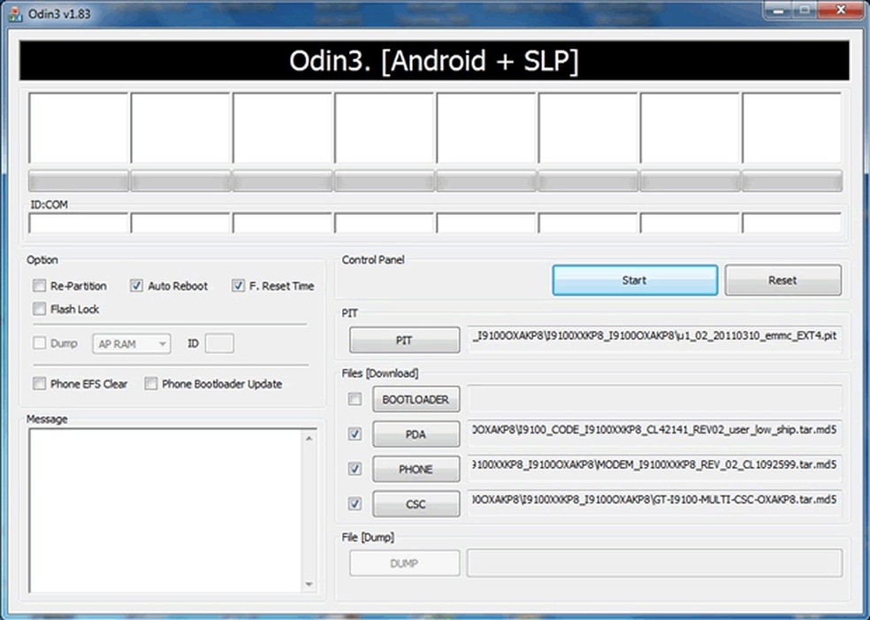Uncheck F. Reset Time
This screenshot has width=870, height=620.
click(238, 285)
